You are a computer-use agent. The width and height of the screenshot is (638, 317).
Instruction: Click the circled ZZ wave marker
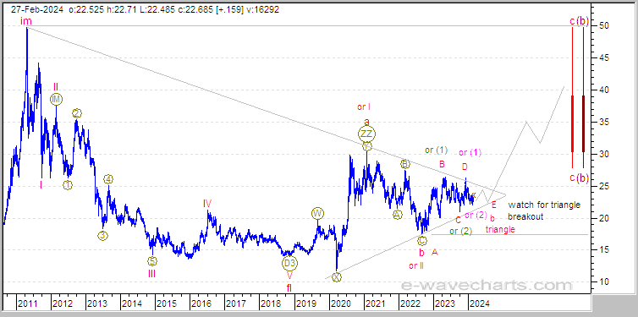click(x=366, y=134)
